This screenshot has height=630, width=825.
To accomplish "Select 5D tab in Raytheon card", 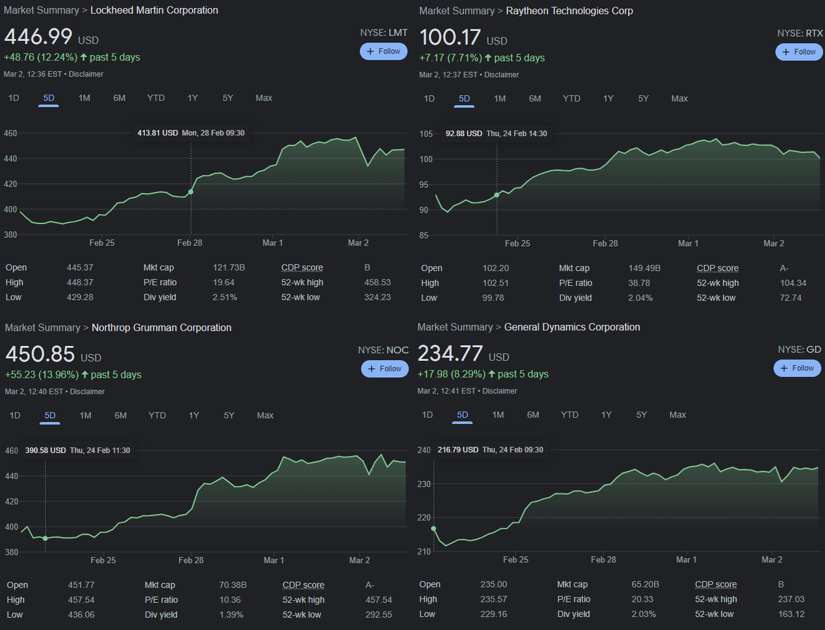I will (465, 98).
